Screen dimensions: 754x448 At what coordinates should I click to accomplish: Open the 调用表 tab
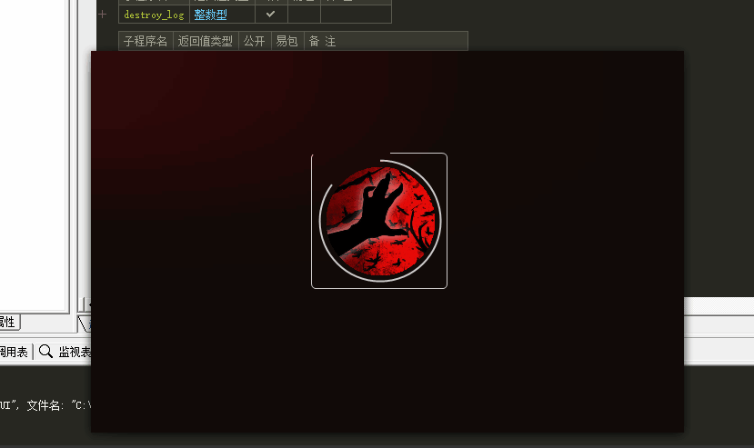coord(13,352)
